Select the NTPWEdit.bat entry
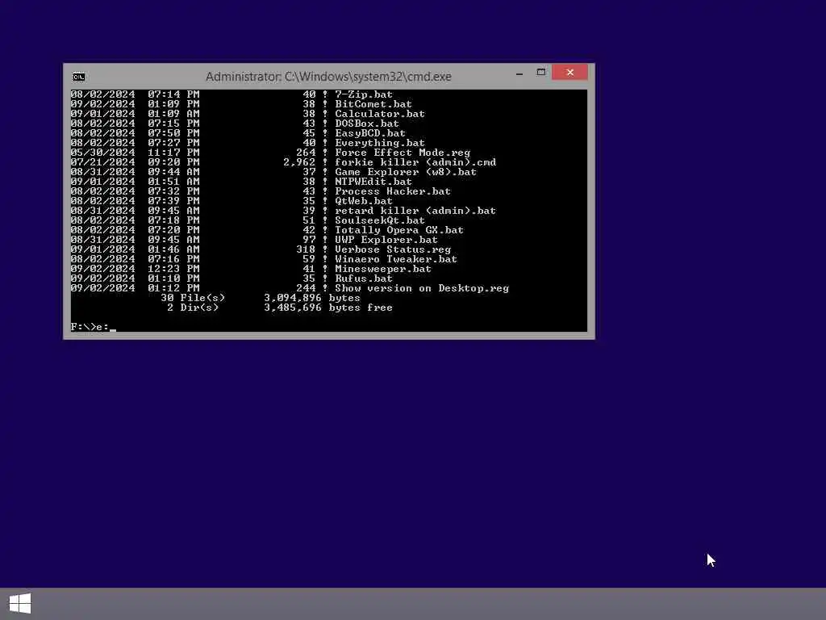 (373, 182)
